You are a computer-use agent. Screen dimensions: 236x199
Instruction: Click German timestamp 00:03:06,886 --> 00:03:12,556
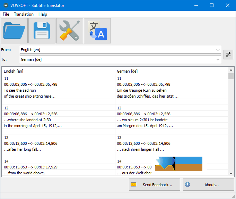click(x=143, y=114)
